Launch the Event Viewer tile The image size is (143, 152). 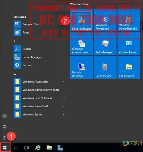click(x=105, y=67)
